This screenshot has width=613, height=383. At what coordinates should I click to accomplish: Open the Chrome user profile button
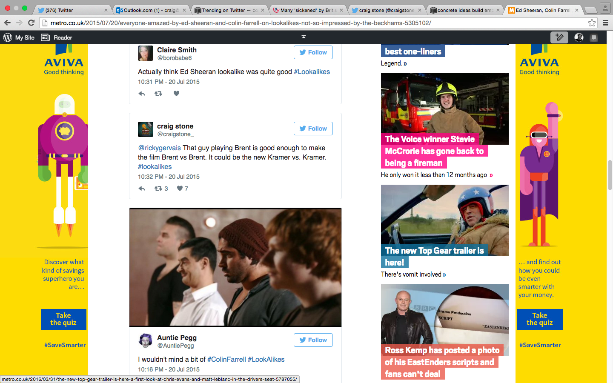point(605,8)
